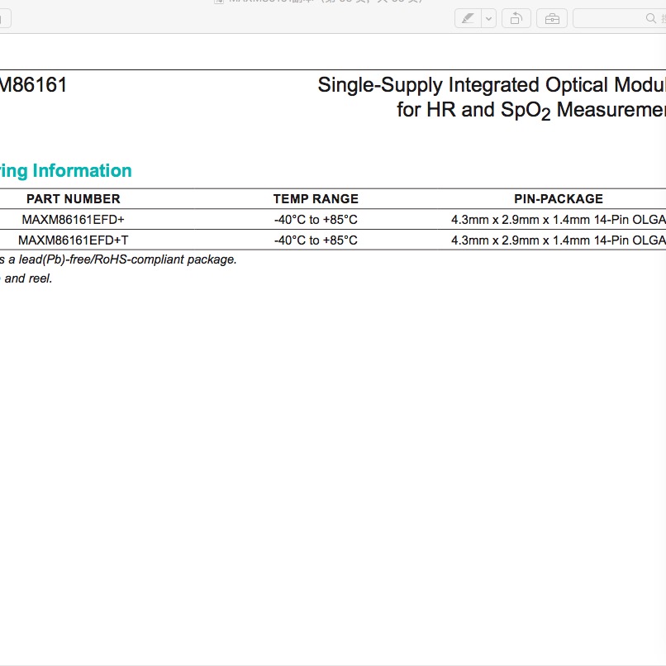Image resolution: width=666 pixels, height=666 pixels.
Task: Click the first row's -40°C to +85°C value
Action: point(316,220)
